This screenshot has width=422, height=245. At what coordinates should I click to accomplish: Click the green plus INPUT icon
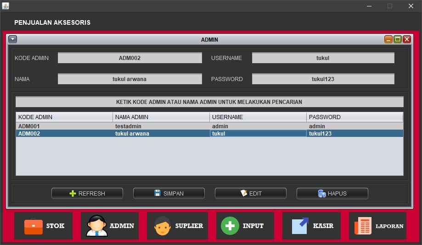pyautogui.click(x=230, y=226)
